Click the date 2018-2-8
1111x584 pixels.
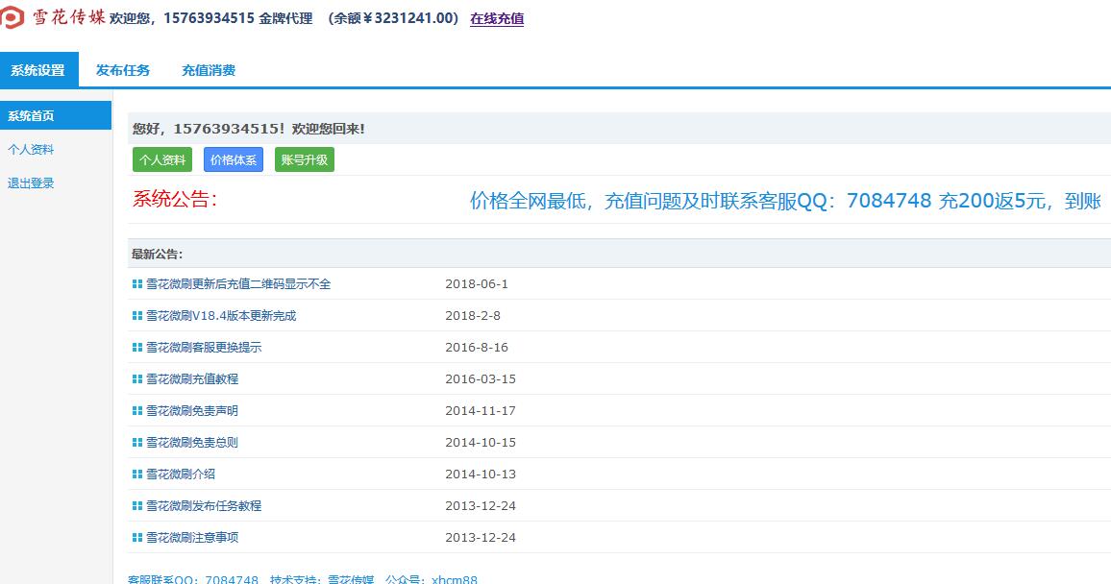point(473,316)
